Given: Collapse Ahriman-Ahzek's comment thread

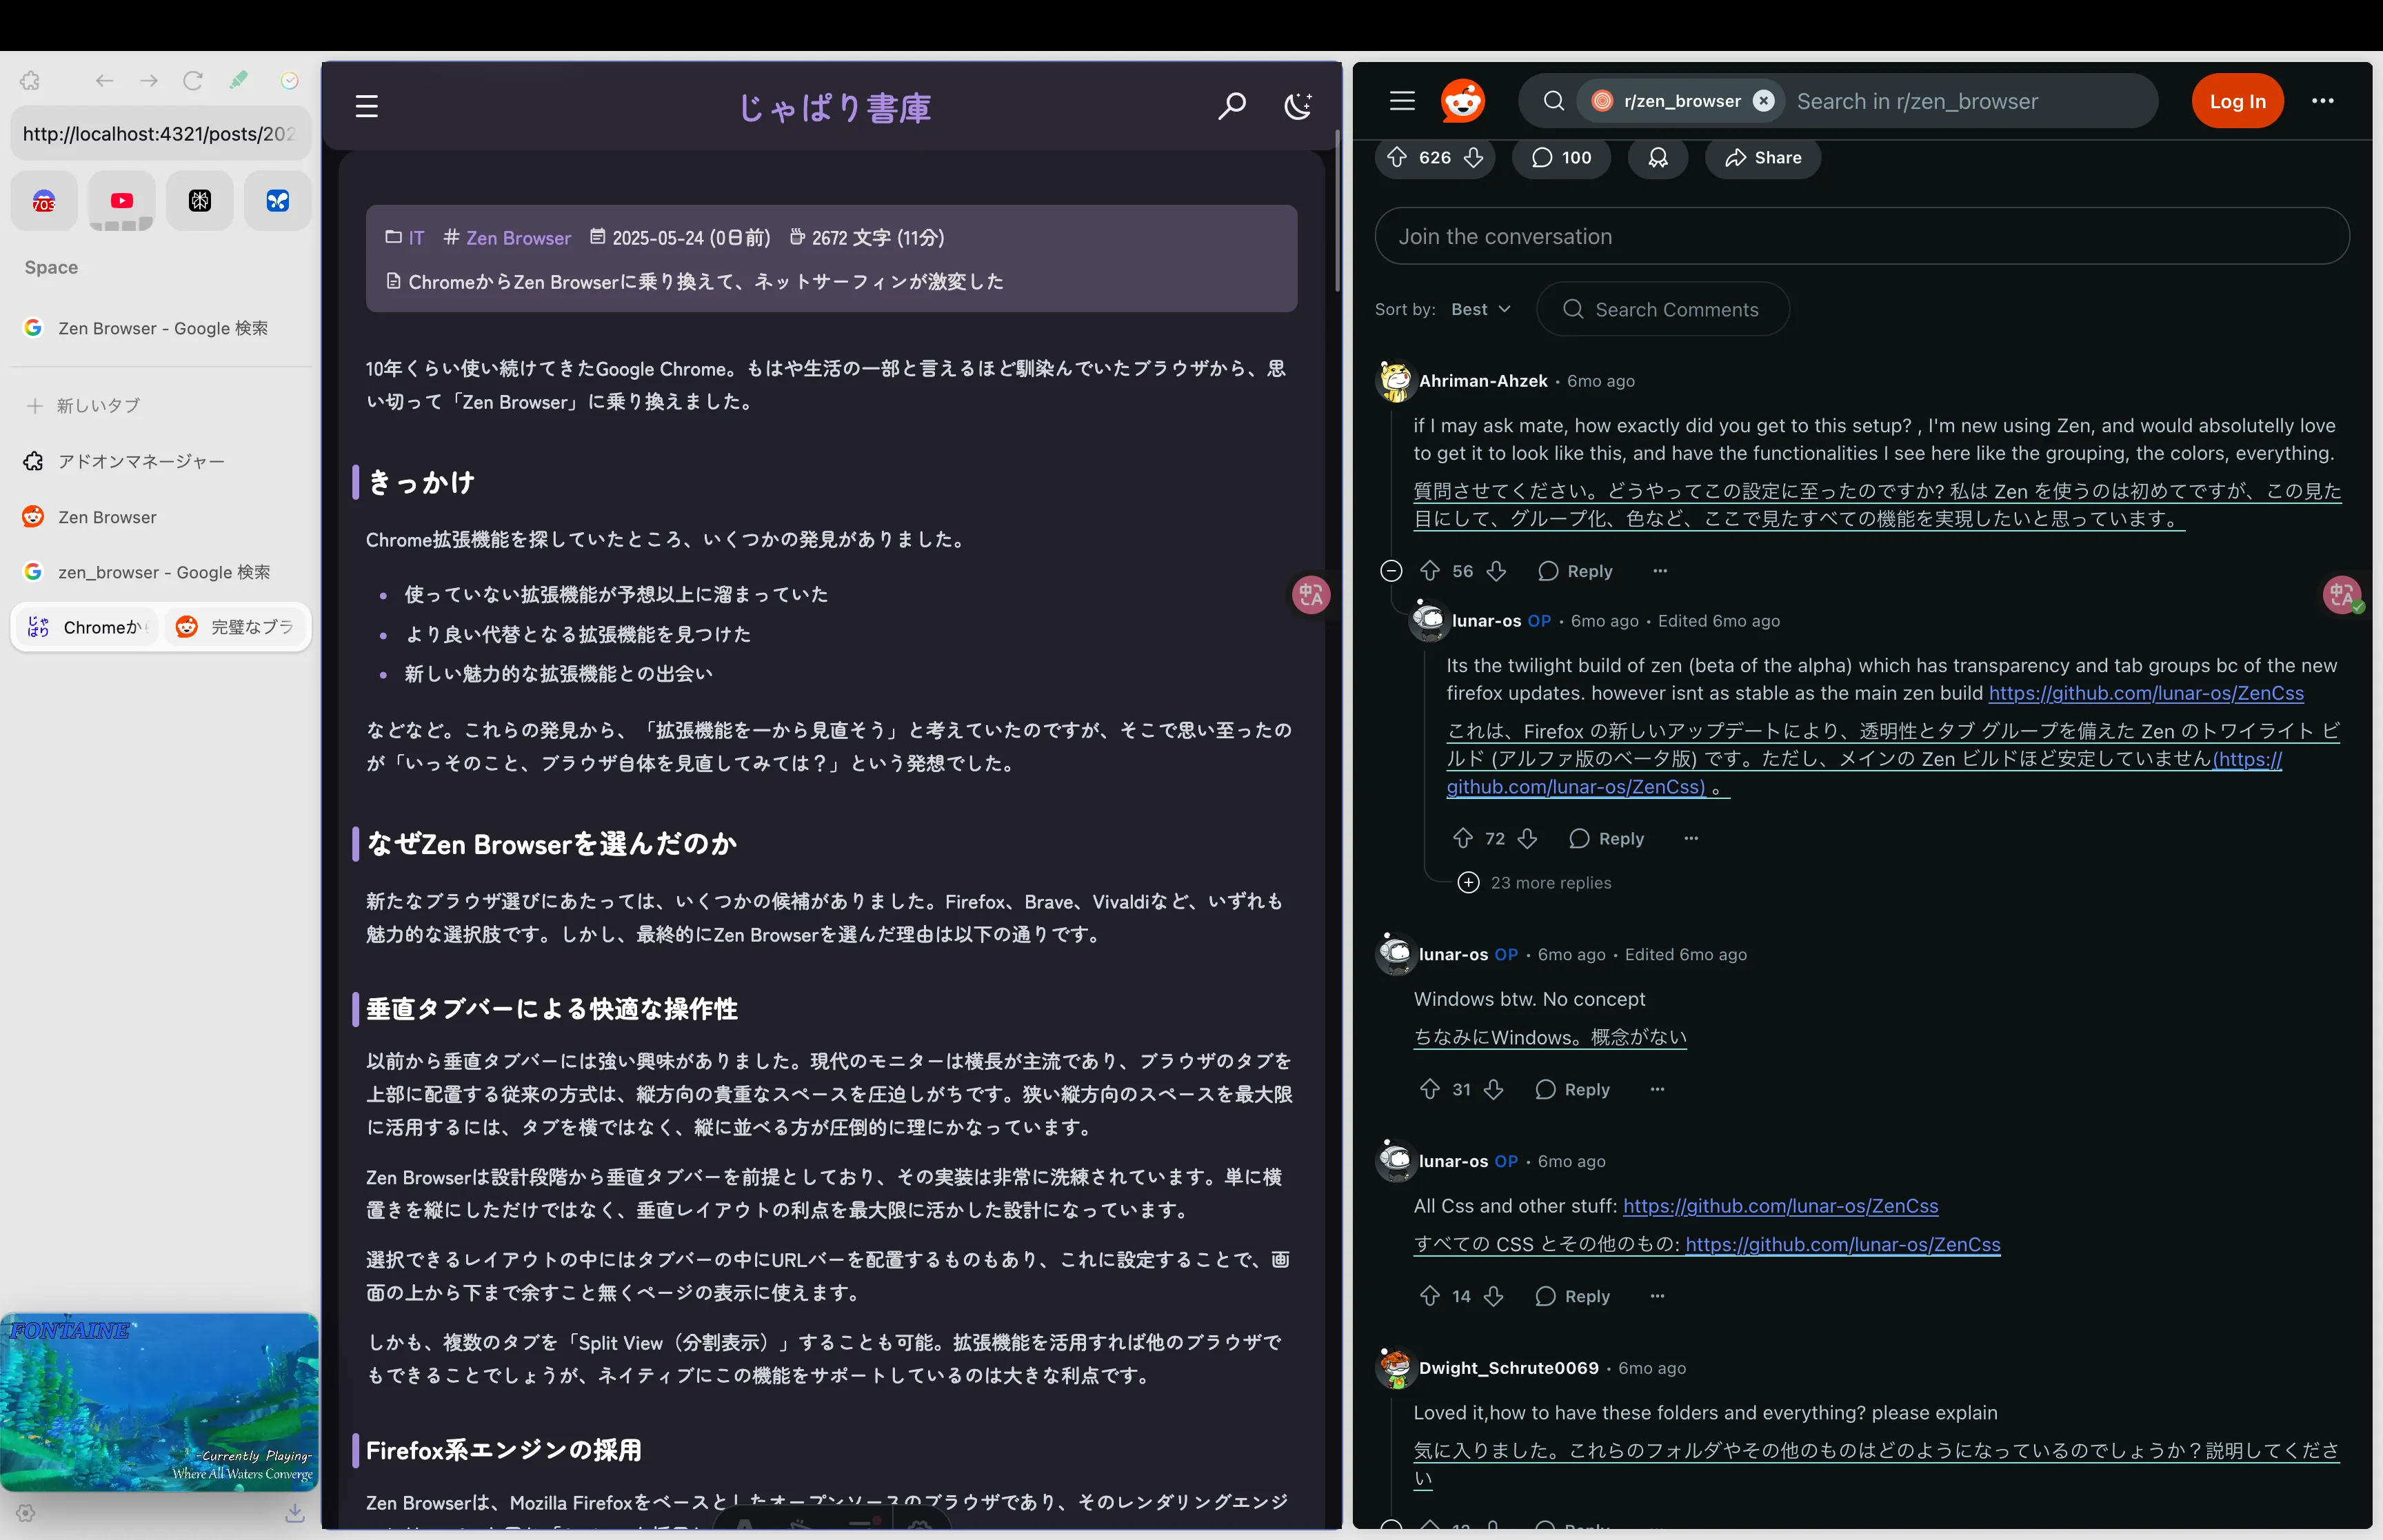Looking at the screenshot, I should [1391, 570].
